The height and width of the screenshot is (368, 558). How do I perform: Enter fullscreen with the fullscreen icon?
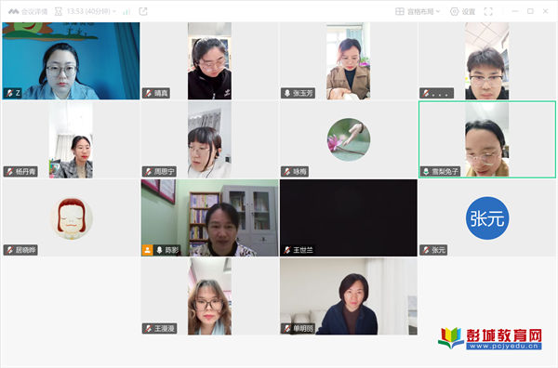(488, 12)
